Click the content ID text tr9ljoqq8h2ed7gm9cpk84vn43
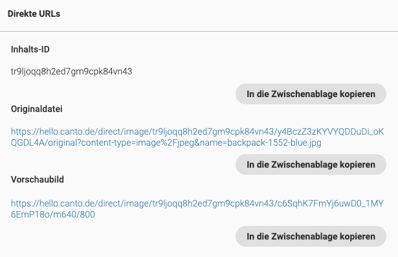This screenshot has width=398, height=257. point(72,71)
